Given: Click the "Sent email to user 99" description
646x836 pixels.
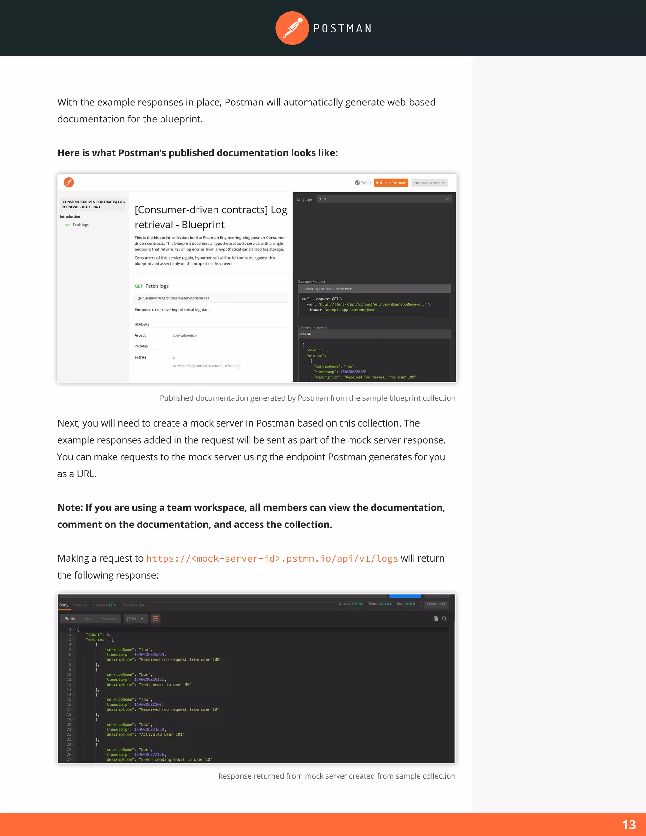Looking at the screenshot, I should [x=165, y=685].
